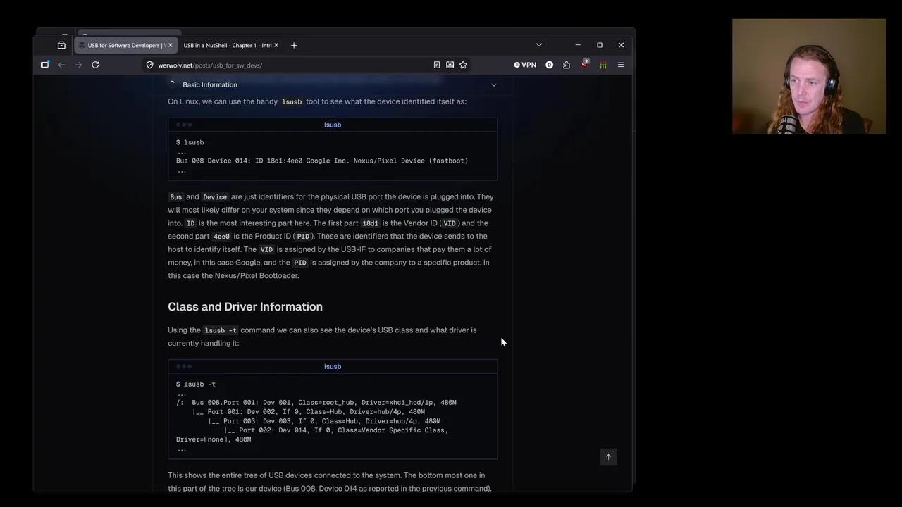
Task: Click the address bar URL field
Action: point(282,65)
